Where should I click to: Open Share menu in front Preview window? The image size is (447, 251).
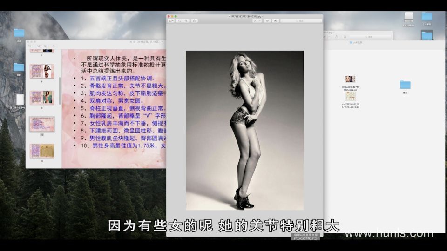tap(195, 21)
